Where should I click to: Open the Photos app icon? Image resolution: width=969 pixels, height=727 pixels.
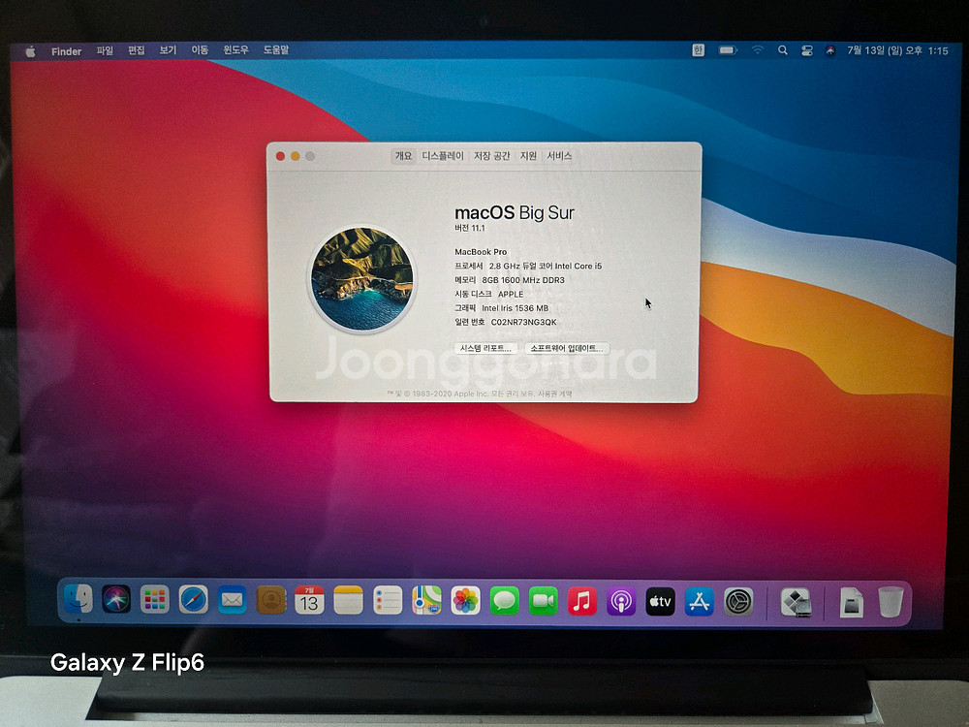(465, 600)
